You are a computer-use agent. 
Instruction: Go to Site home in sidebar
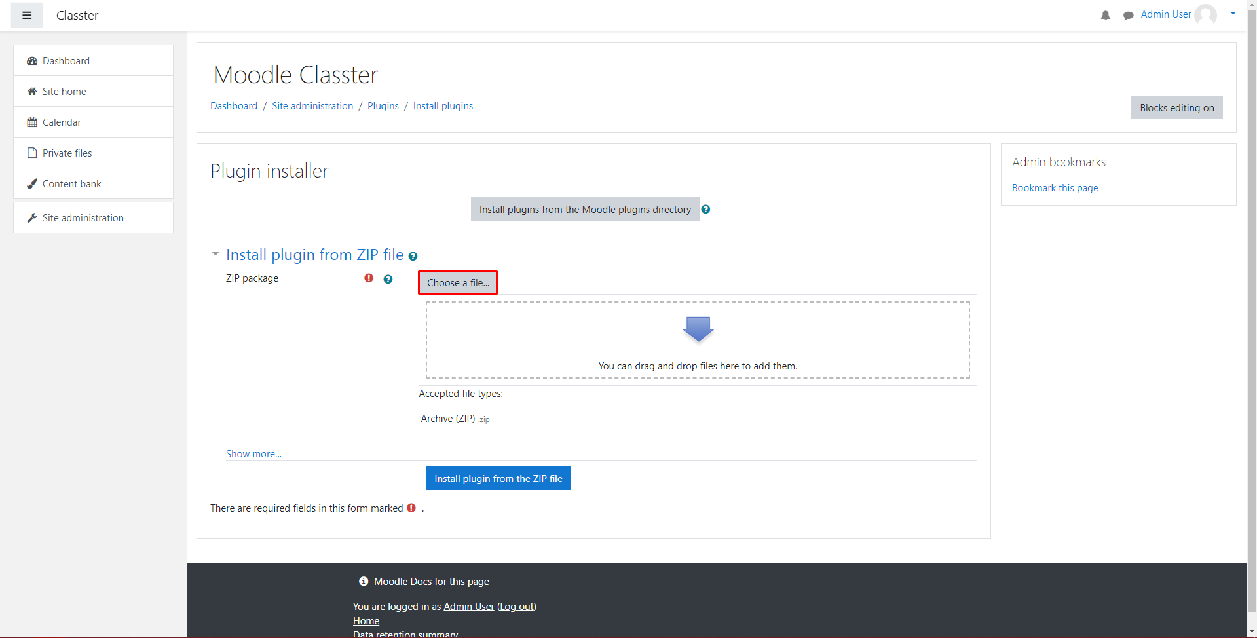tap(93, 91)
